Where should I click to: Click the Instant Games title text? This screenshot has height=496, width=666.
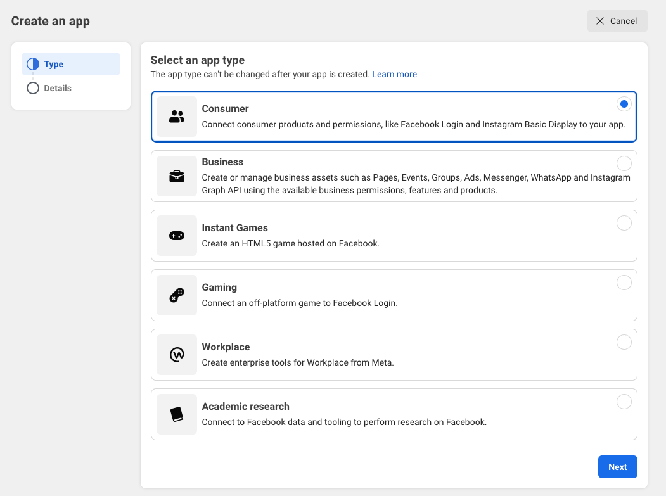pyautogui.click(x=235, y=227)
